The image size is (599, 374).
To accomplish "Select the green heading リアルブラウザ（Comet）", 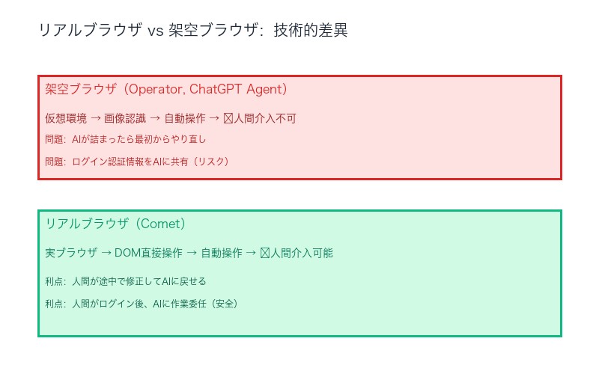I will pyautogui.click(x=115, y=224).
